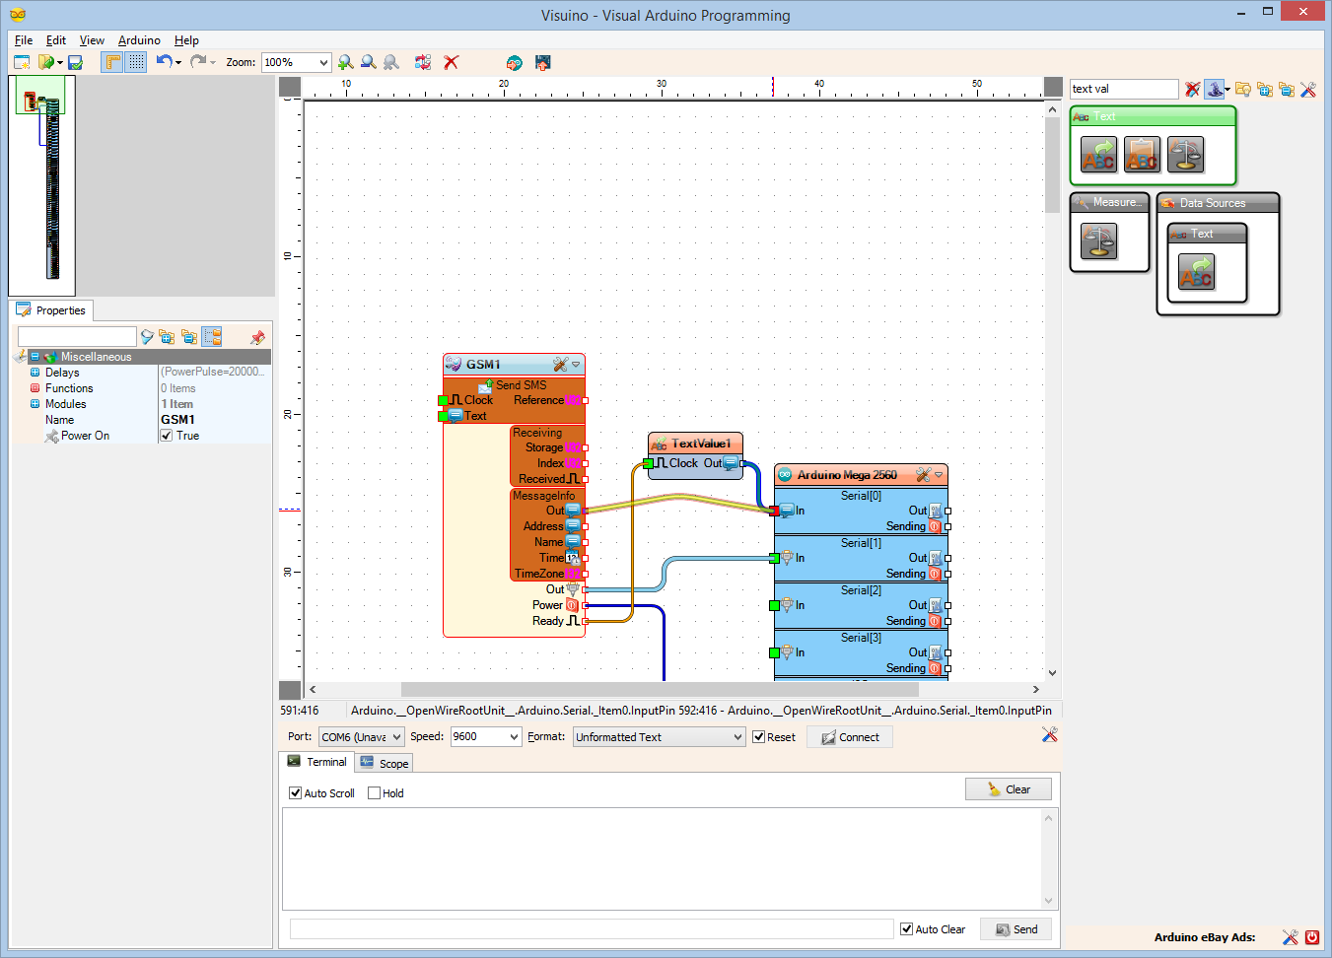Click the properties search field

click(77, 337)
